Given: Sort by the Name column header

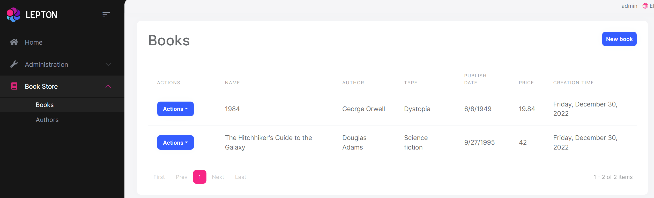Looking at the screenshot, I should pyautogui.click(x=232, y=83).
